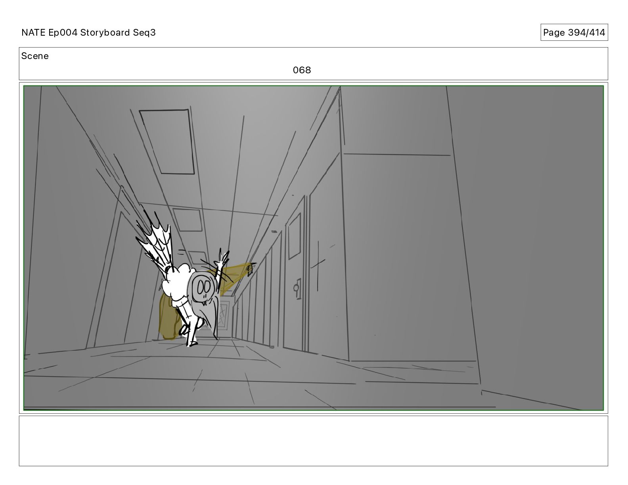Click the hallway storyboard panel image

point(313,248)
